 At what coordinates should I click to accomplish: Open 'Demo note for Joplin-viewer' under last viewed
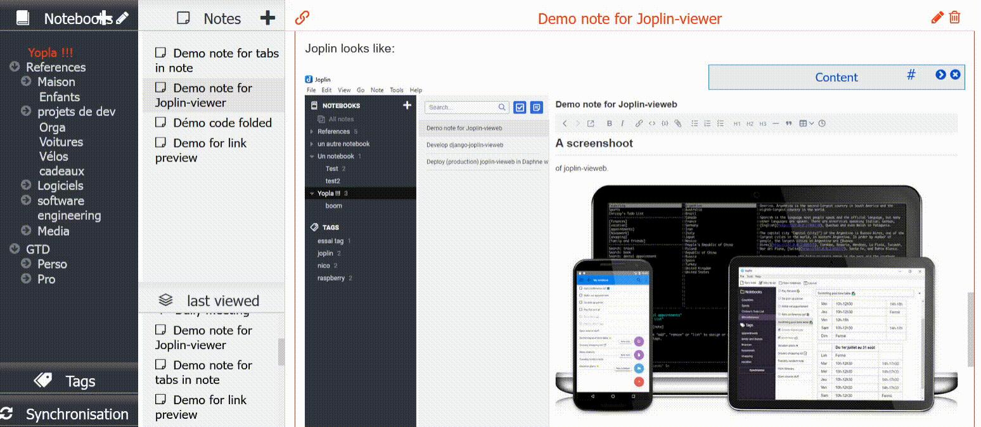coord(204,338)
